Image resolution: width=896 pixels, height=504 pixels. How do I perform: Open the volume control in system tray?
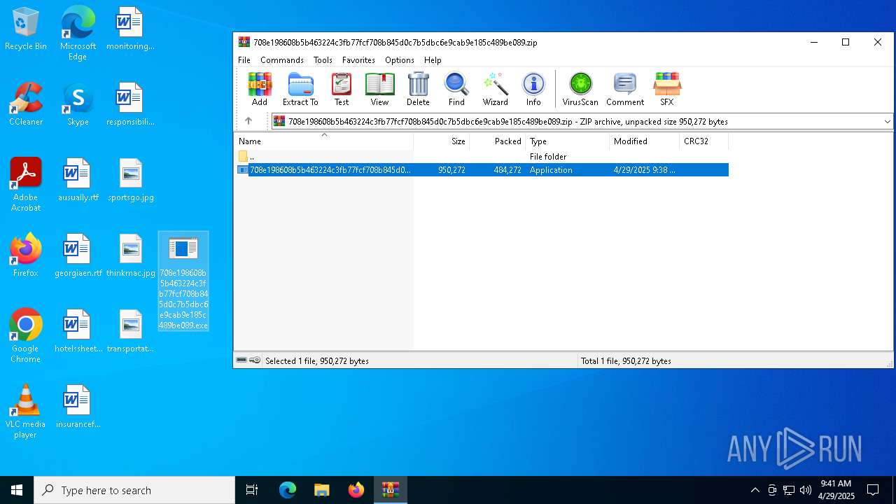pyautogui.click(x=806, y=490)
